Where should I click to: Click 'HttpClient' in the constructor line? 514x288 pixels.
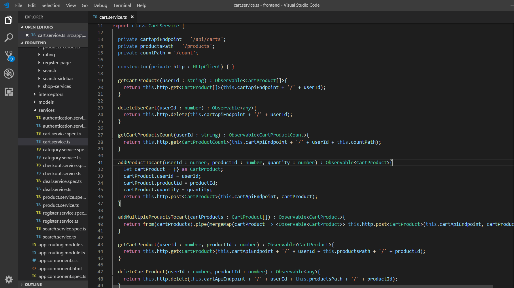[207, 67]
